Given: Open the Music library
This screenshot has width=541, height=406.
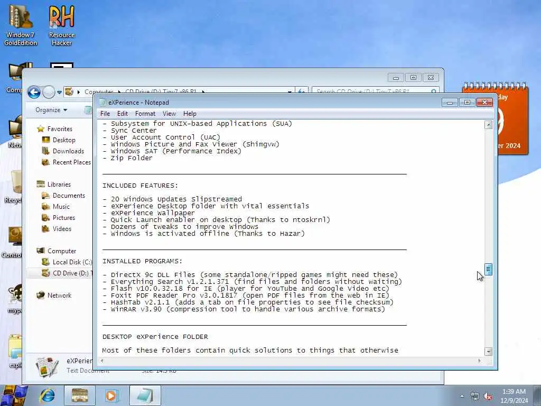Looking at the screenshot, I should pos(61,207).
